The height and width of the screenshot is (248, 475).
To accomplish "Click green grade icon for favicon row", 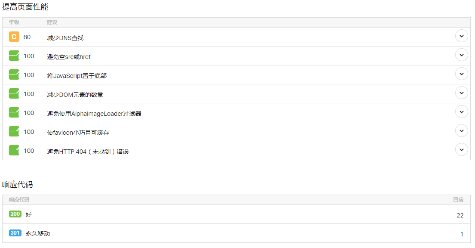I will click(x=14, y=132).
